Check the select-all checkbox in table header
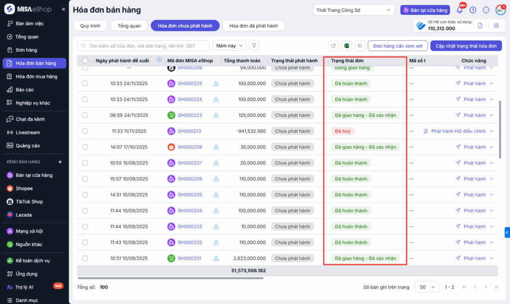Screen dimensions: 510x304 [x=85, y=61]
